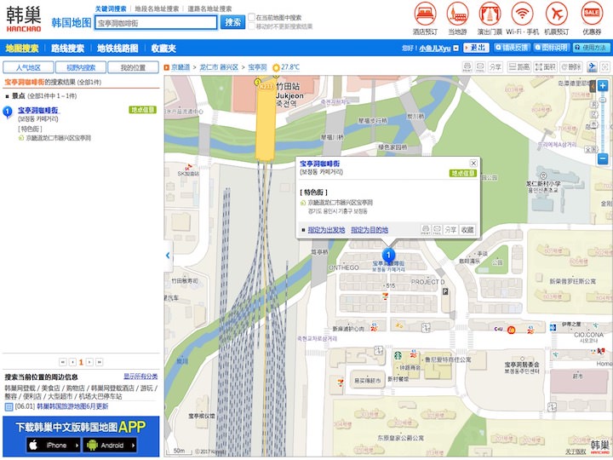Click 指定为出发地 link in popup
613x460 pixels.
326,230
